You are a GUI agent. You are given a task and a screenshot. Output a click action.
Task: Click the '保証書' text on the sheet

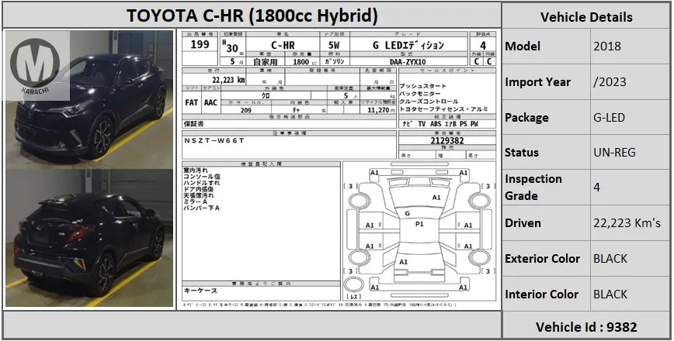pyautogui.click(x=193, y=123)
